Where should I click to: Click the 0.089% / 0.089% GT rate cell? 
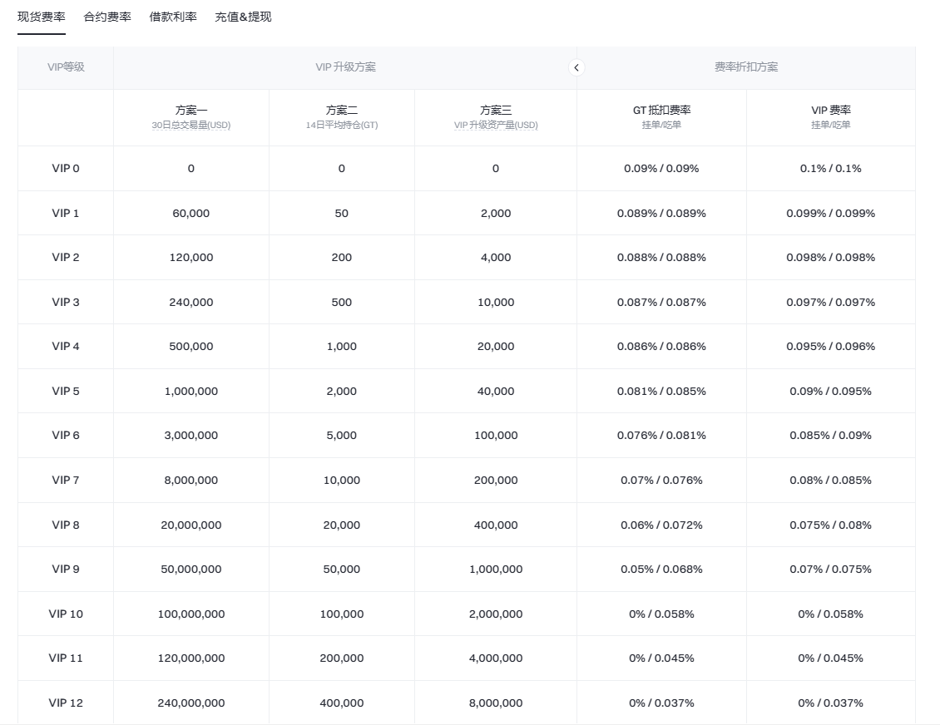[662, 214]
